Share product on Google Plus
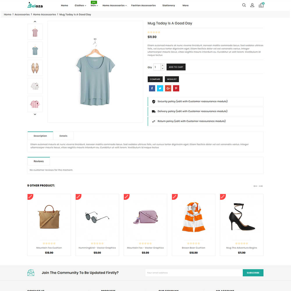291x291 pixels. pyautogui.click(x=168, y=88)
